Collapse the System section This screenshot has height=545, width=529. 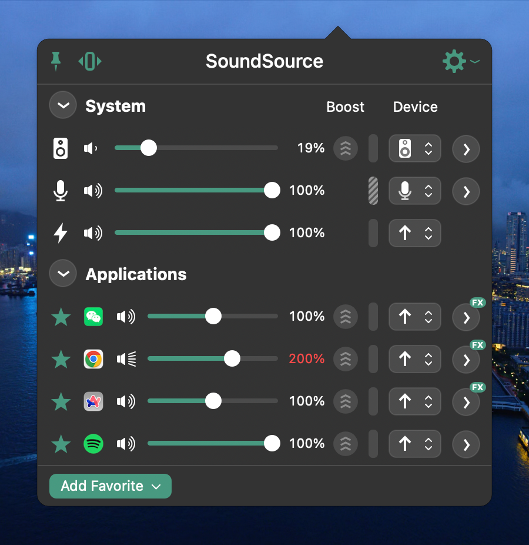pos(63,105)
